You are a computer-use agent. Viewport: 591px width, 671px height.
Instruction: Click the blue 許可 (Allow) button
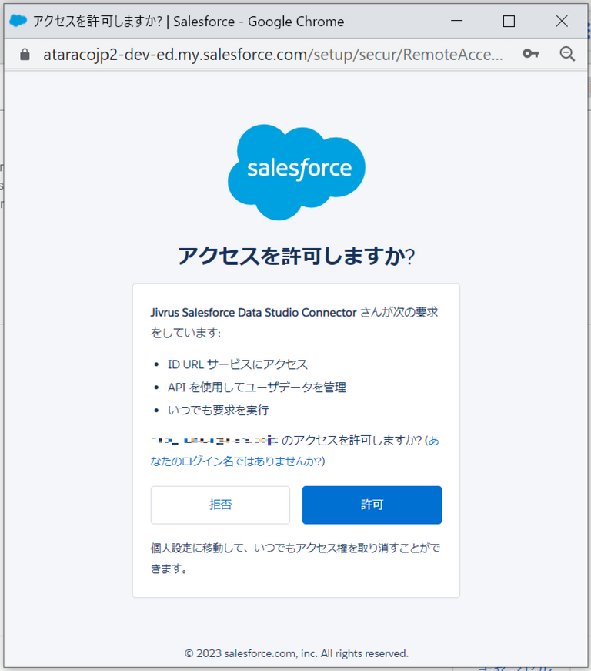click(372, 505)
